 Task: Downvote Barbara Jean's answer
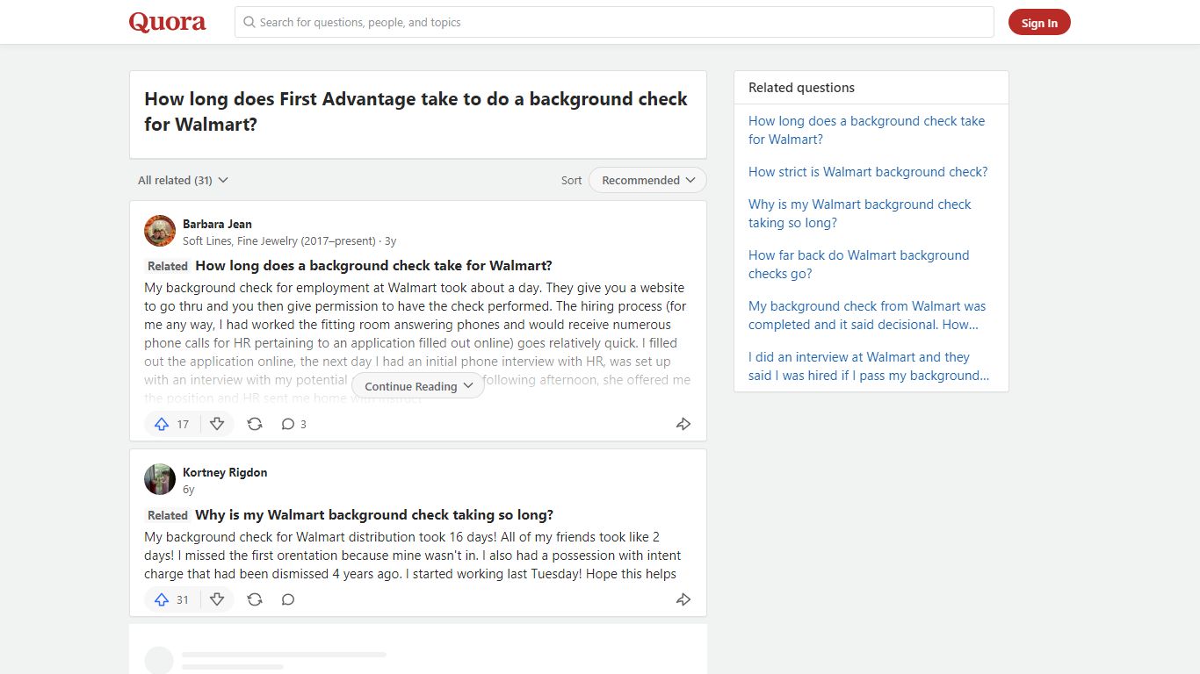(217, 424)
